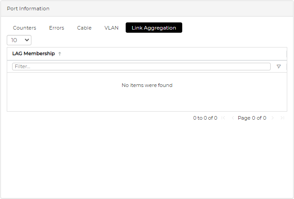Click the LAG Membership column resize handle
Viewport: 294px width, 199px height.
286,54
